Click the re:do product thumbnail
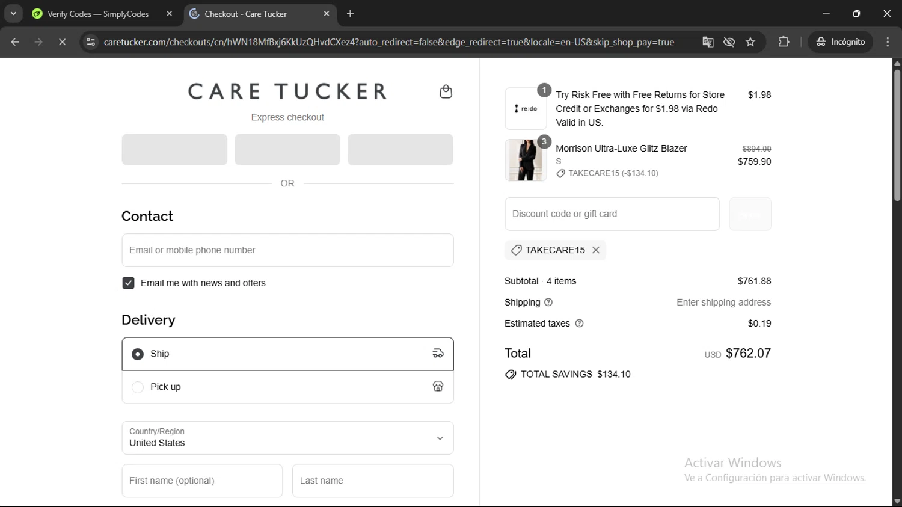902x507 pixels. pos(526,109)
